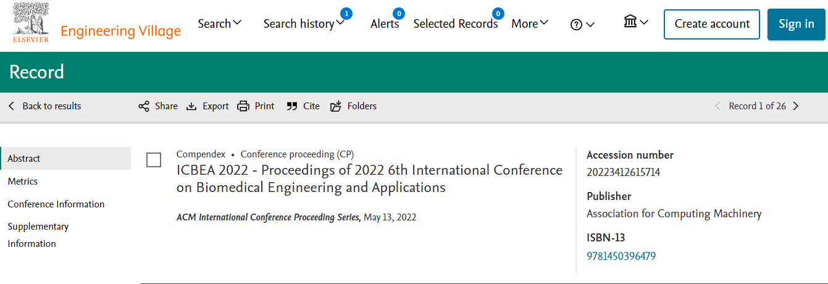Open Selected Records menu item
The width and height of the screenshot is (828, 284).
click(x=456, y=23)
